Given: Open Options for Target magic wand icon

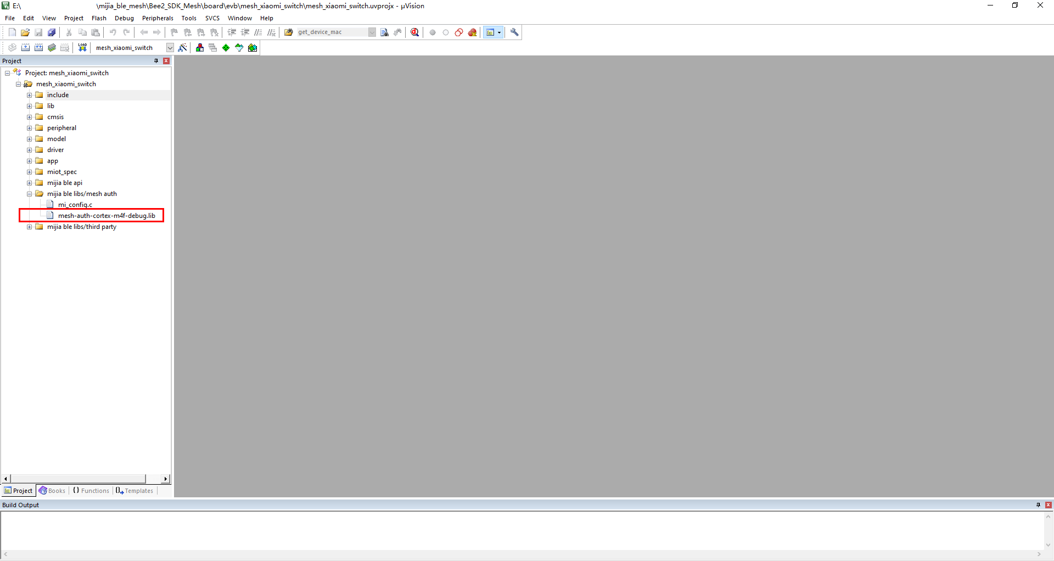Looking at the screenshot, I should [183, 48].
